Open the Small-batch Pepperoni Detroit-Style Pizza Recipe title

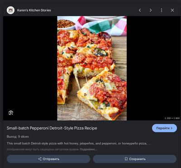(52, 128)
